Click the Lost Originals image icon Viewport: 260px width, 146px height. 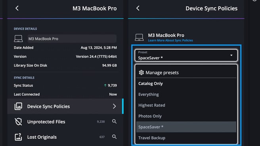click(18, 137)
